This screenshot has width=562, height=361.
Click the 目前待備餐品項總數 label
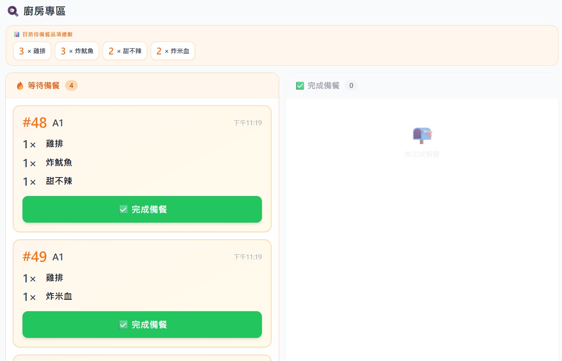point(47,34)
